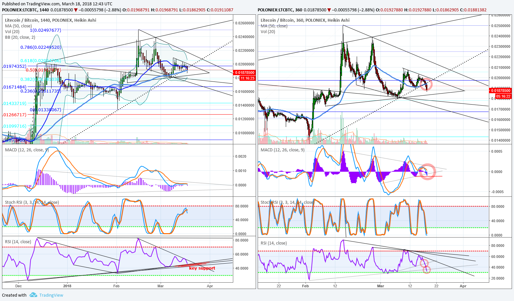Click the TradingView cloud logo icon
The width and height of the screenshot is (514, 301).
[x=33, y=295]
